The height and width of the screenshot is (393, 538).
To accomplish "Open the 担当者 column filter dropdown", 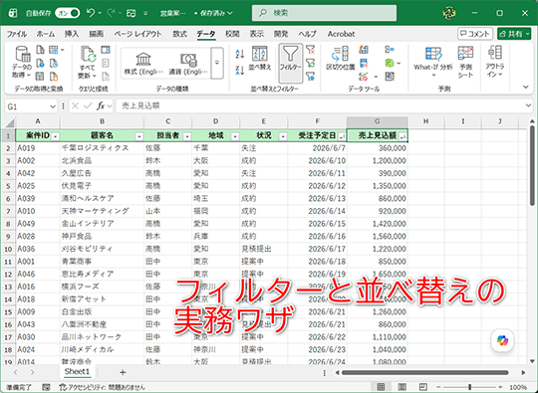I will pyautogui.click(x=187, y=136).
